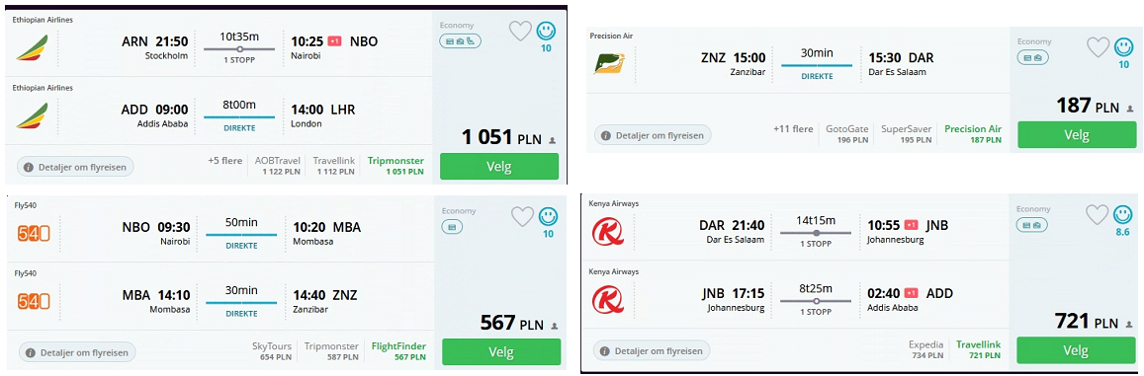Click the Fly540 logo for Nairobi–Mombasa leg

[x=34, y=234]
